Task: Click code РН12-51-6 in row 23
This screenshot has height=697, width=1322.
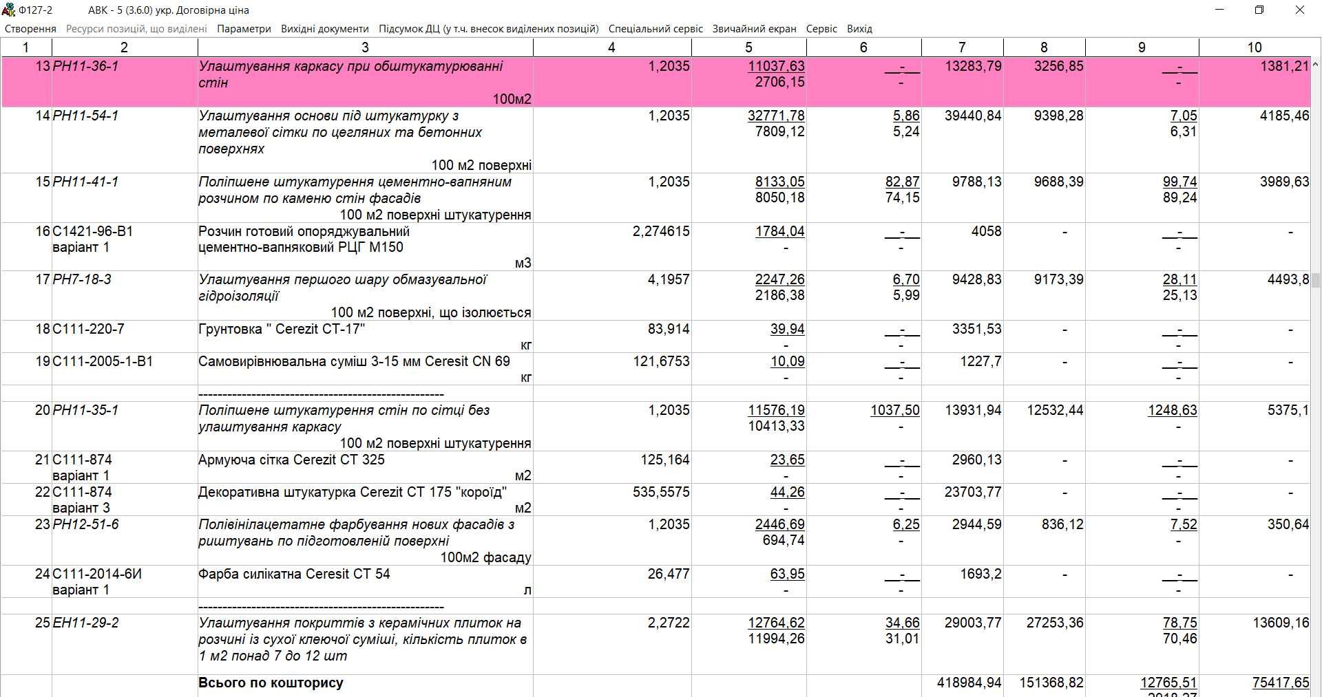Action: 85,524
